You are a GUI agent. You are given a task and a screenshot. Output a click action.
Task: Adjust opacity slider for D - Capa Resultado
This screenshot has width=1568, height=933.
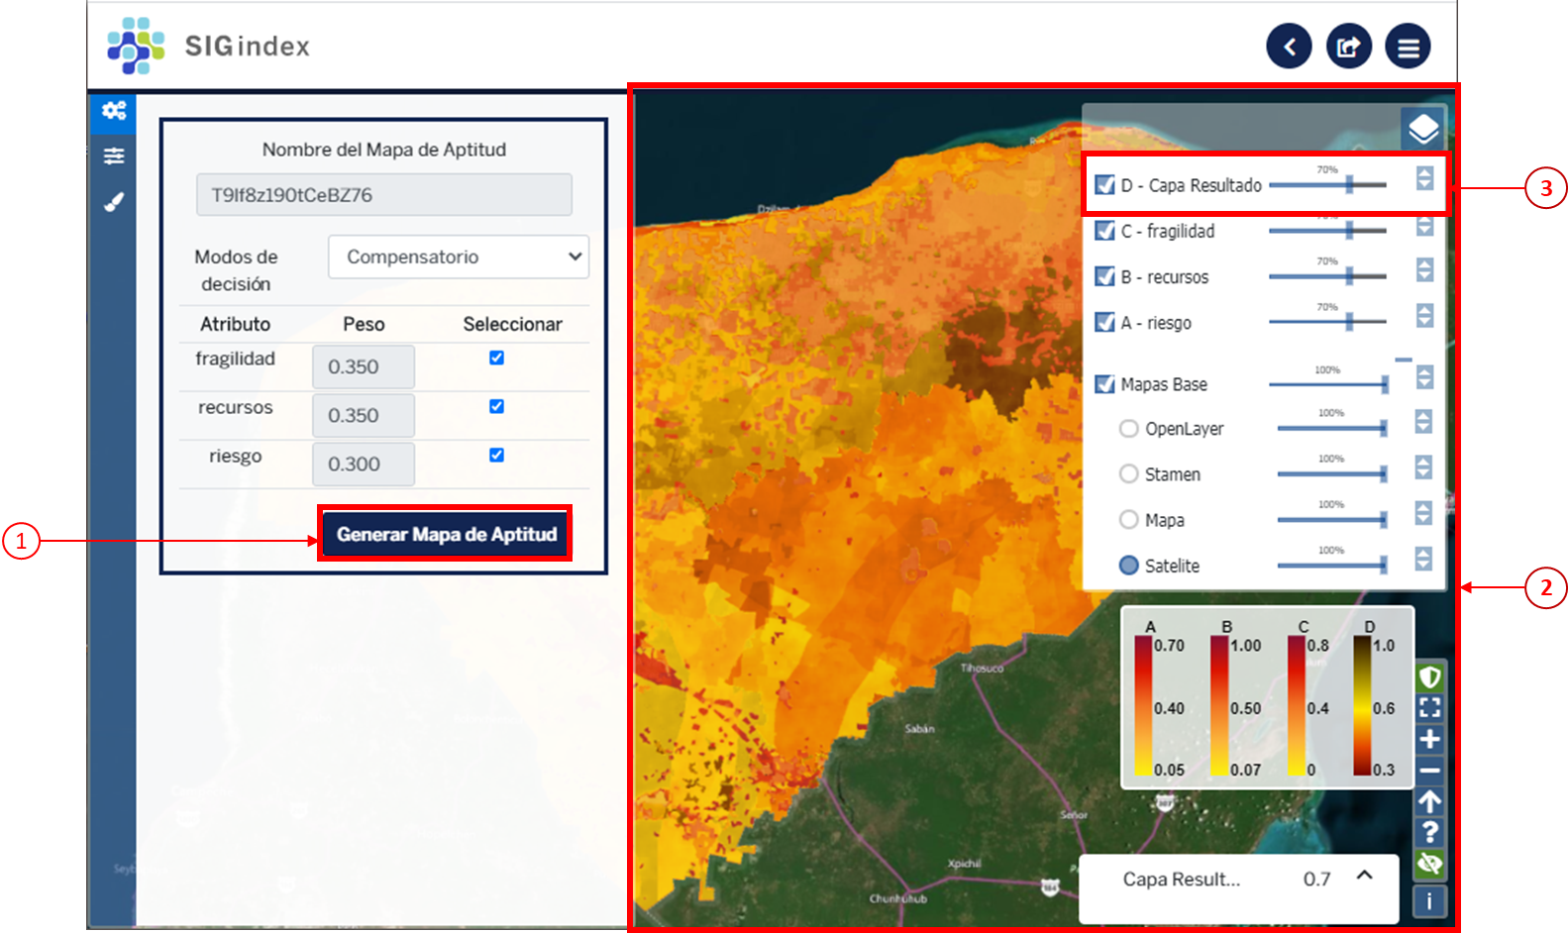tap(1327, 184)
